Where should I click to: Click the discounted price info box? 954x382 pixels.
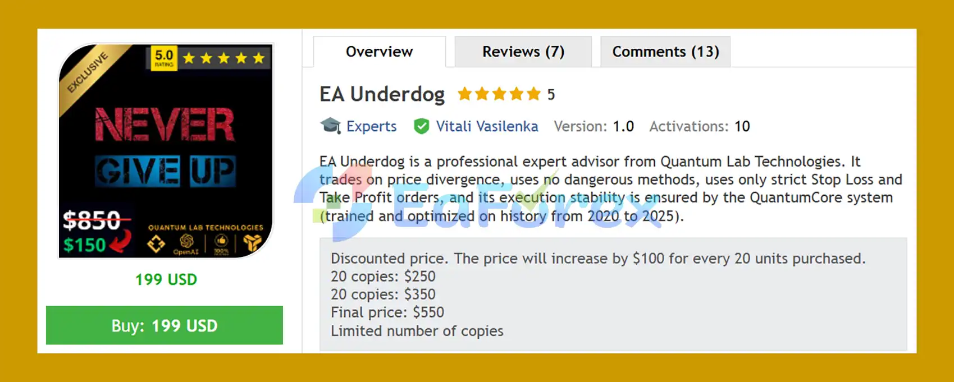point(613,294)
